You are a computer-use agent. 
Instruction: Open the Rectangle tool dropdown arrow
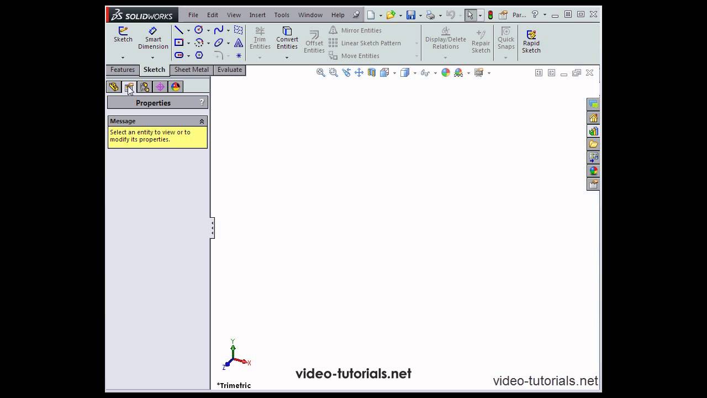point(188,43)
